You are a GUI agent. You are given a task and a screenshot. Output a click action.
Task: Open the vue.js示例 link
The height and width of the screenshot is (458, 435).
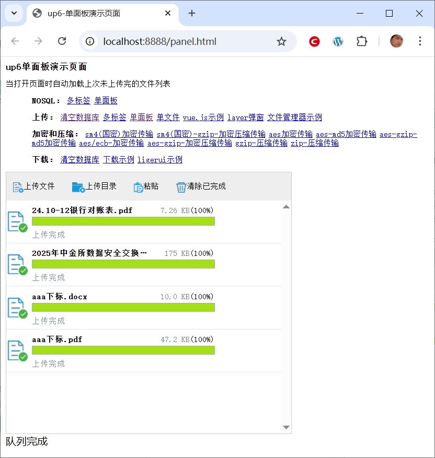pyautogui.click(x=203, y=118)
